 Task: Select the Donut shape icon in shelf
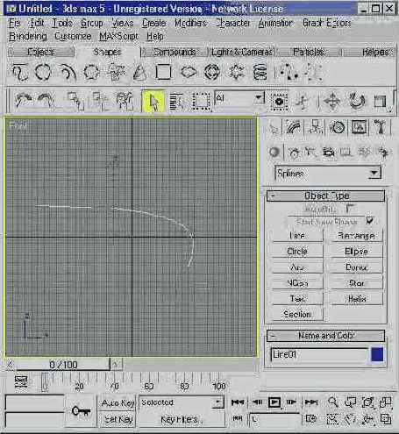click(x=212, y=72)
